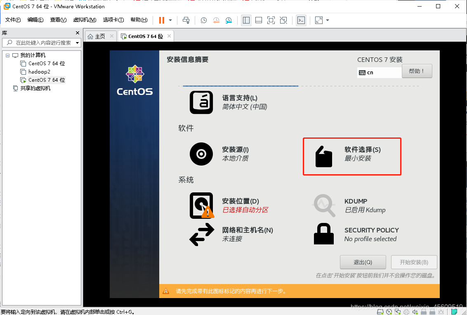Click the 最小安装 software selection text

click(358, 158)
